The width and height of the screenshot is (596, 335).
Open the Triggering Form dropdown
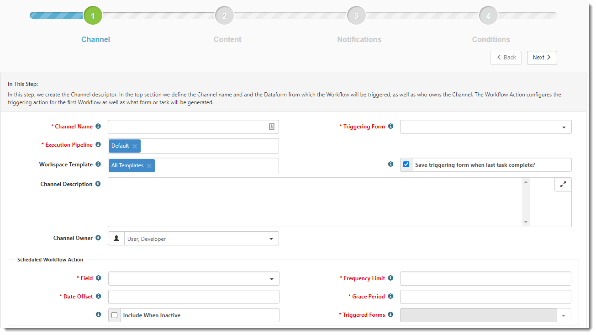point(485,127)
